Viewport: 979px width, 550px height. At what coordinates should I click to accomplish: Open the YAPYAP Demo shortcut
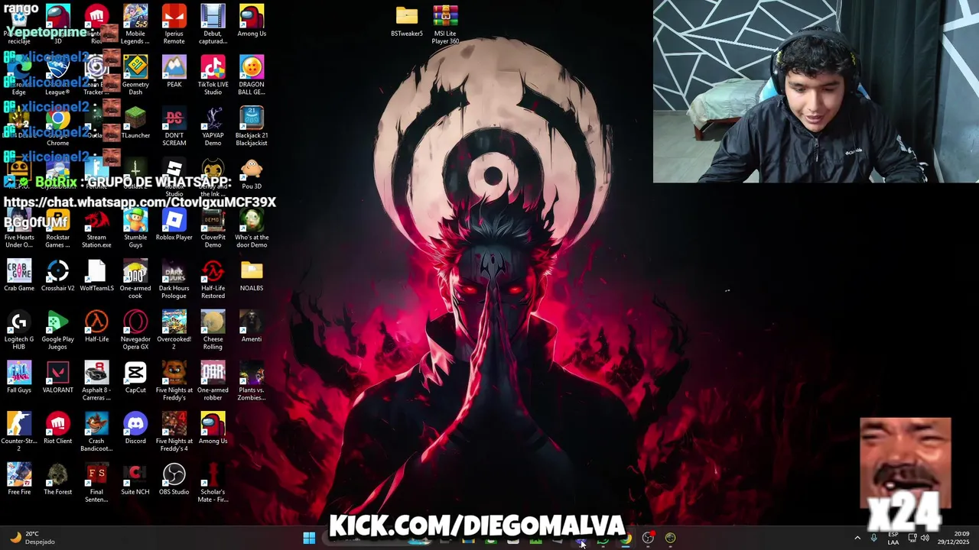pyautogui.click(x=213, y=126)
